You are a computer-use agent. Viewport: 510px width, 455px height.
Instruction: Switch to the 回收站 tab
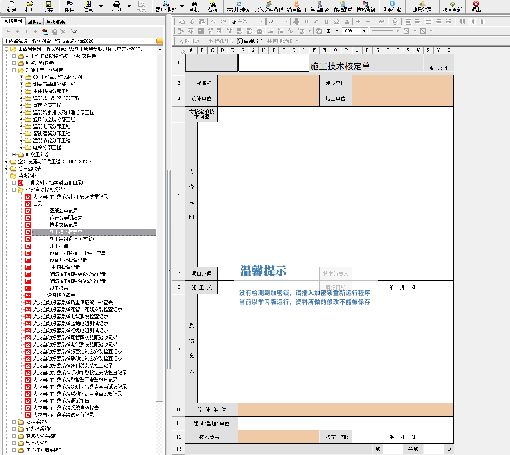click(34, 22)
